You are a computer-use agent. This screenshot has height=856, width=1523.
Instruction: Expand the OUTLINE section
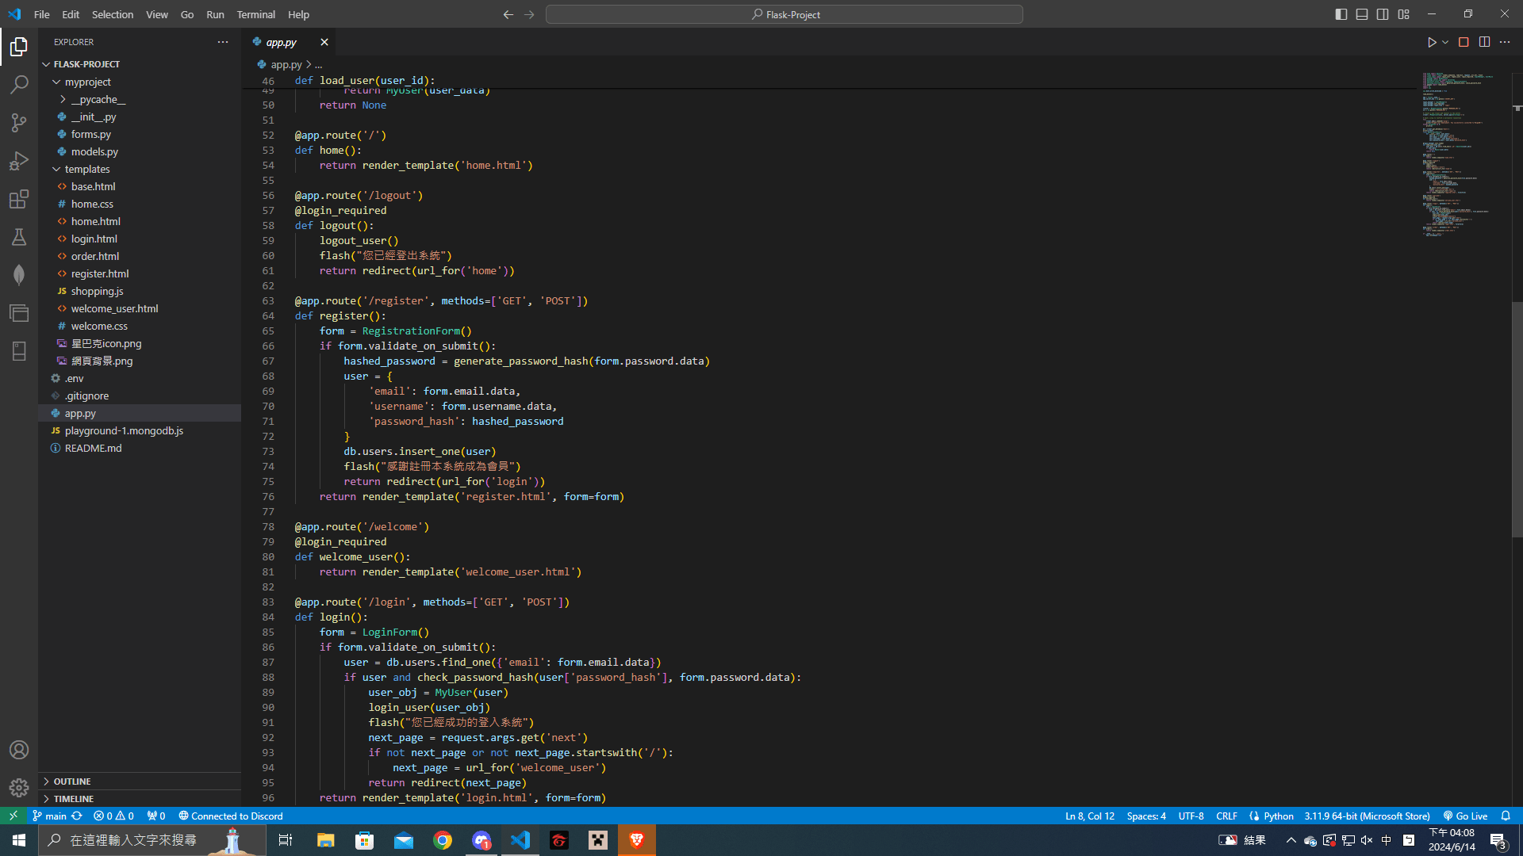[72, 781]
